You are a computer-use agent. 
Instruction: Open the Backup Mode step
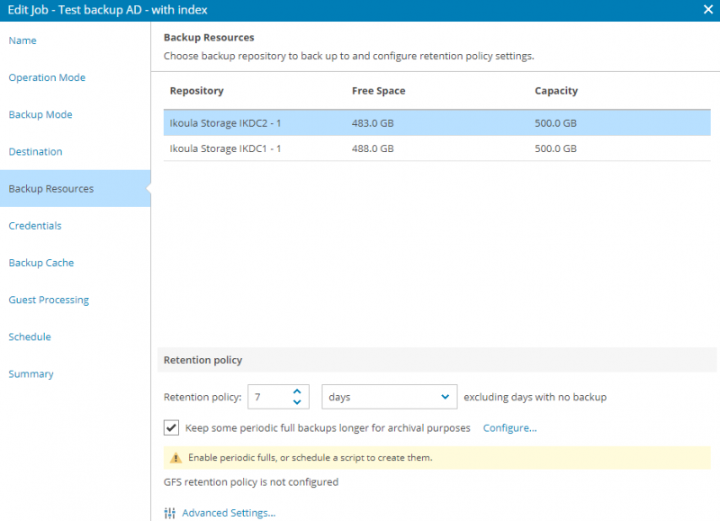click(x=40, y=114)
